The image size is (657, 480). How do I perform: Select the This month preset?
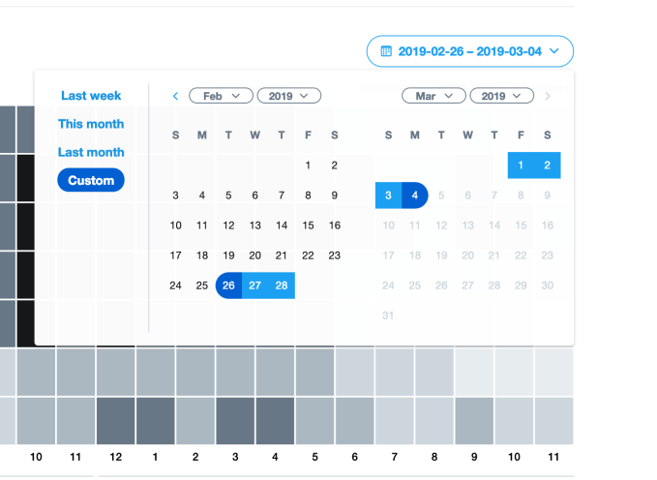click(91, 124)
